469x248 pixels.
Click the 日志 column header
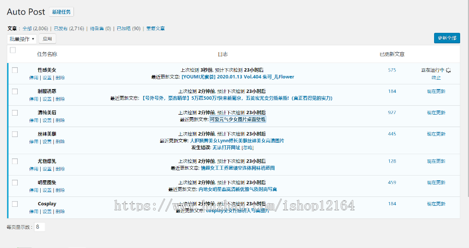(223, 54)
